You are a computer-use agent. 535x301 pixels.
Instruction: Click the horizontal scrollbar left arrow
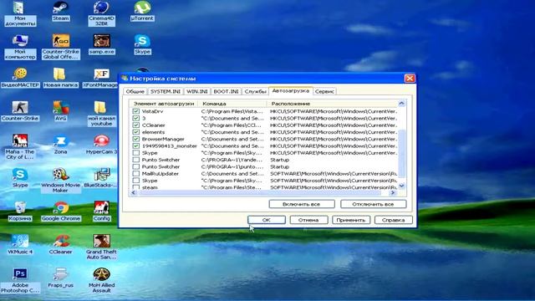click(x=134, y=193)
